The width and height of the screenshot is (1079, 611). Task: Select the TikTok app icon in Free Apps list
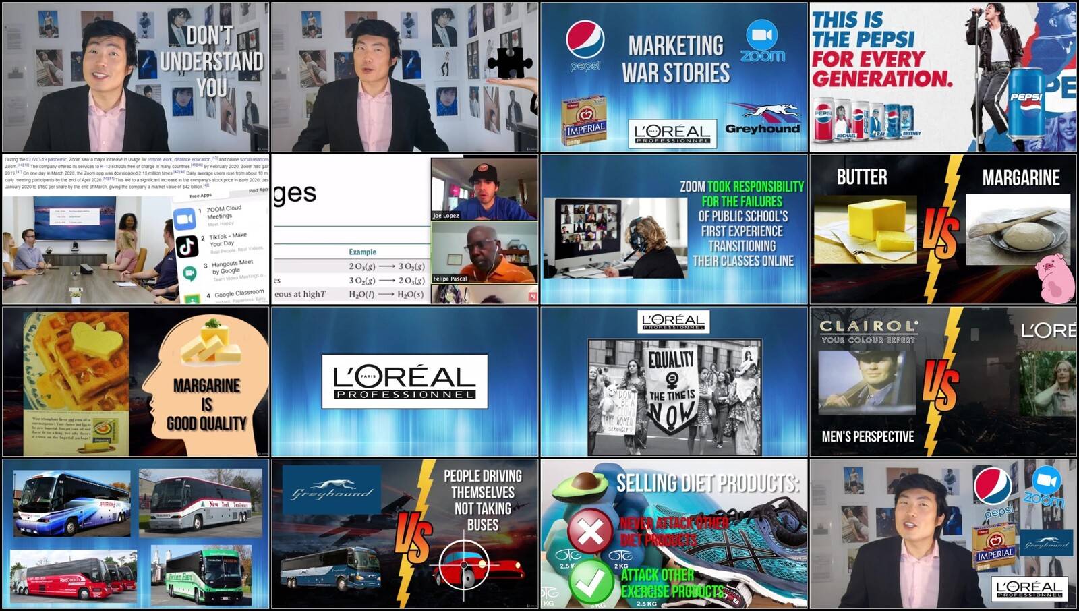click(187, 246)
